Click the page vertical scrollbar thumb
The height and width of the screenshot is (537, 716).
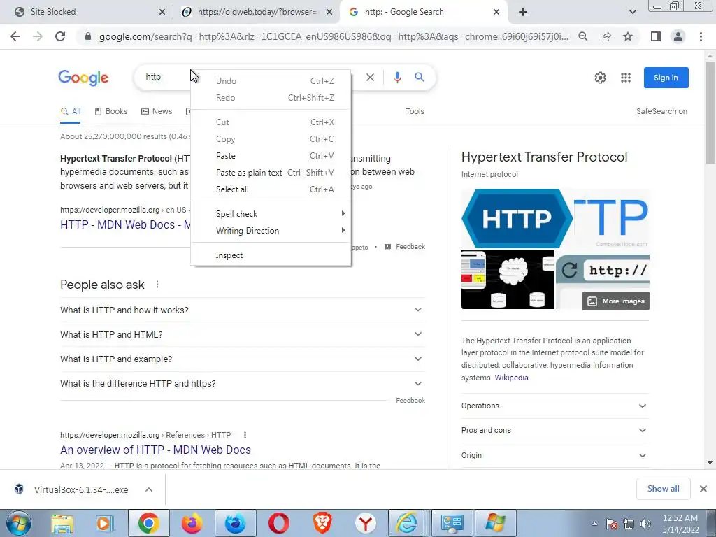(x=710, y=112)
